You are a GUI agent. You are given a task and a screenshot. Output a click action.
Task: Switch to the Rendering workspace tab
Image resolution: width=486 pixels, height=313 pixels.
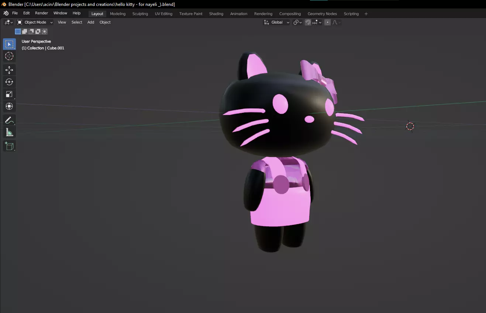click(263, 14)
